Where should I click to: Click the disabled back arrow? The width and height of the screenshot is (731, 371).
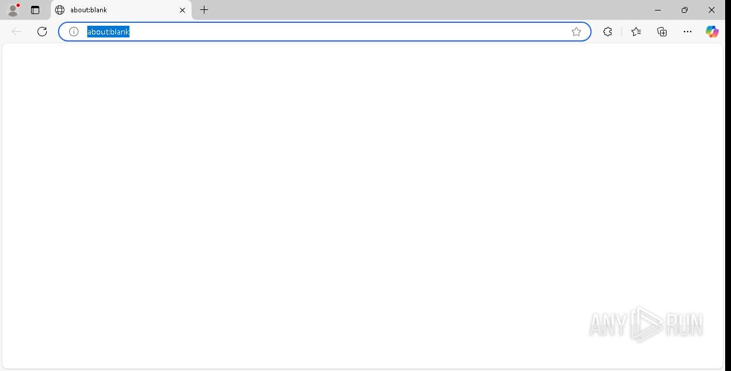pyautogui.click(x=16, y=32)
